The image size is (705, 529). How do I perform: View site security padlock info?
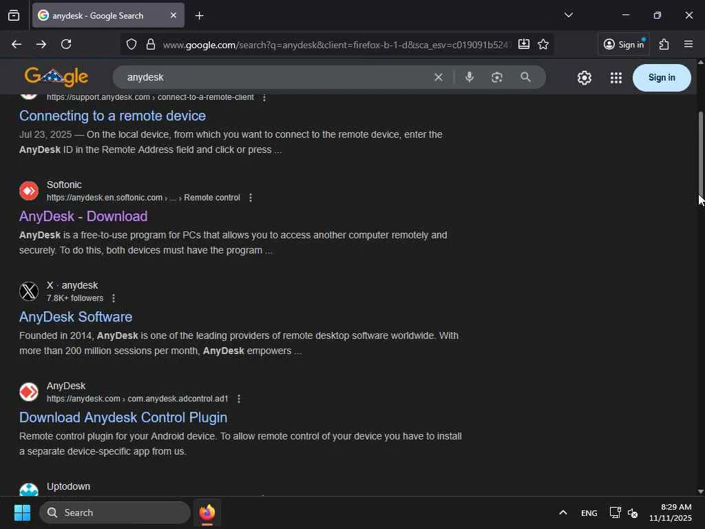tap(151, 44)
